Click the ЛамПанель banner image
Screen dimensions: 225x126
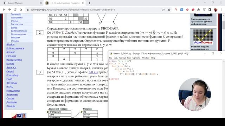203,37
